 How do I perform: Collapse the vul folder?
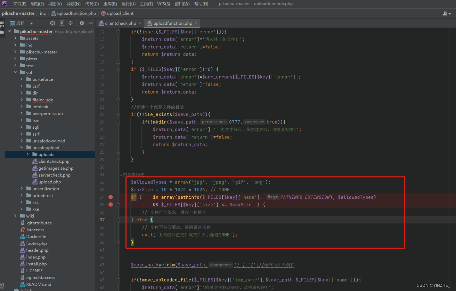click(15, 72)
